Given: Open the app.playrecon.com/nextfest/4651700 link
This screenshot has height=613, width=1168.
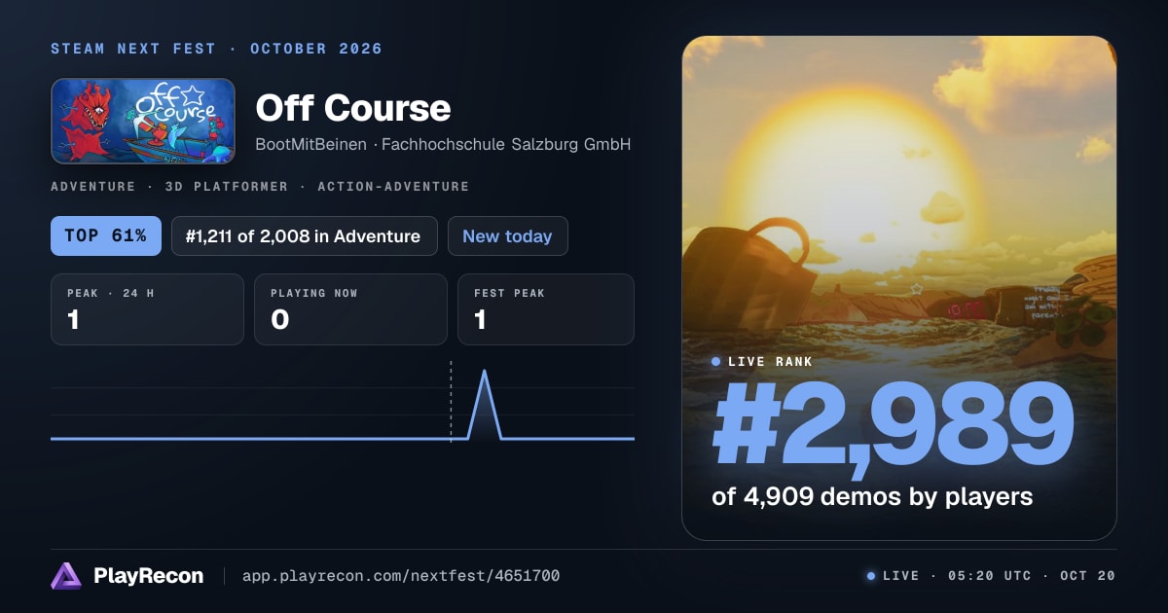Looking at the screenshot, I should (x=401, y=576).
